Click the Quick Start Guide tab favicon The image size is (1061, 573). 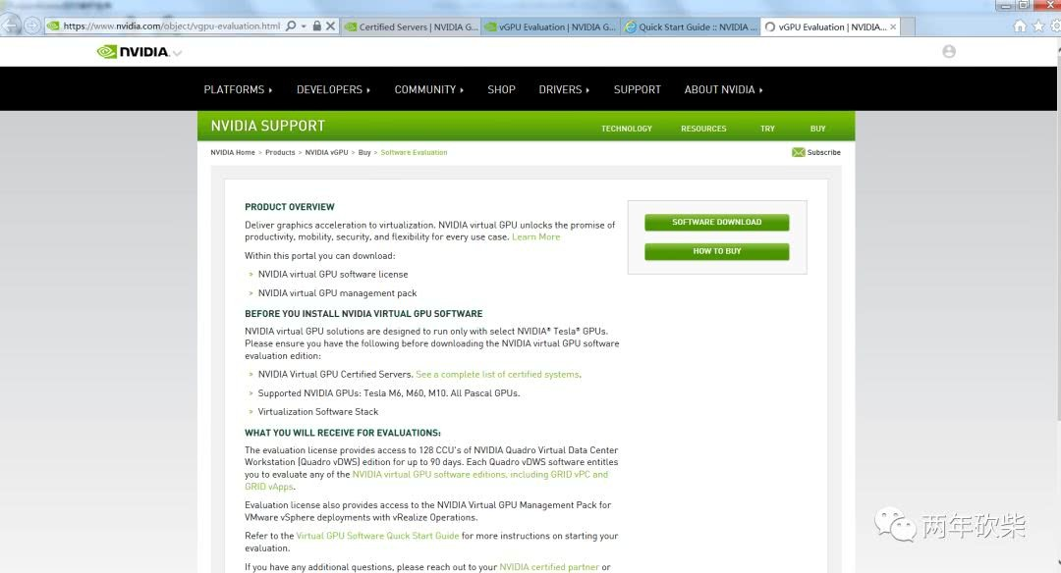tap(631, 27)
